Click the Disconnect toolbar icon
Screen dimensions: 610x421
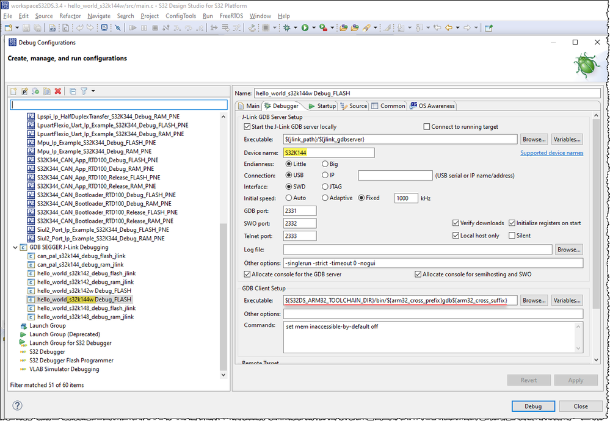(x=166, y=27)
